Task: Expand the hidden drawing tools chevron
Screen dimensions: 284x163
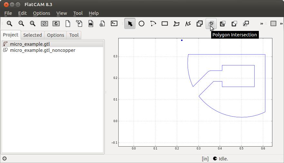Action: (262, 24)
